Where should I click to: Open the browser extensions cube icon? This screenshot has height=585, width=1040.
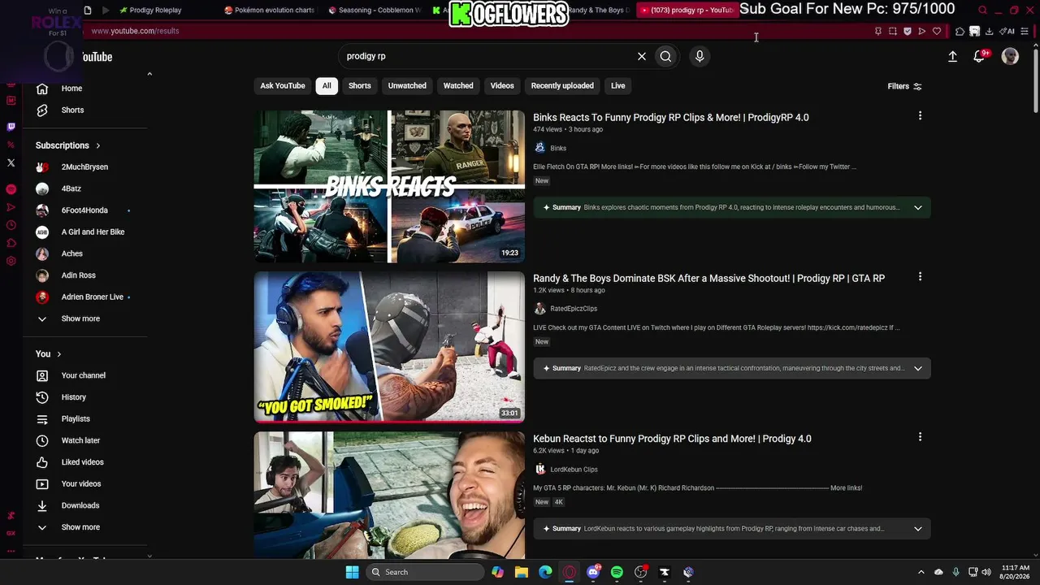click(960, 31)
